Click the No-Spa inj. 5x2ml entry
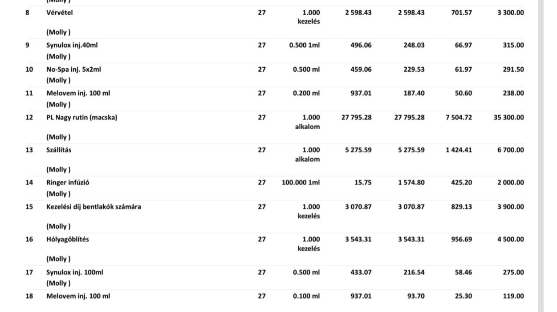 [x=74, y=69]
